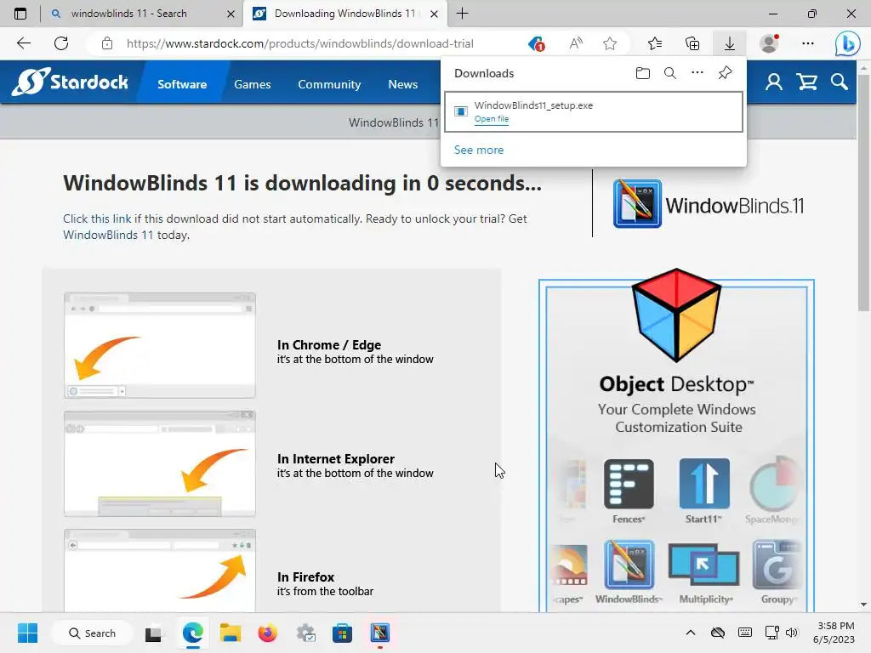Open a new browser tab
The image size is (871, 653).
(462, 14)
